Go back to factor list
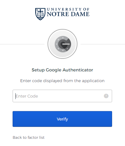The height and width of the screenshot is (146, 125). click(29, 138)
